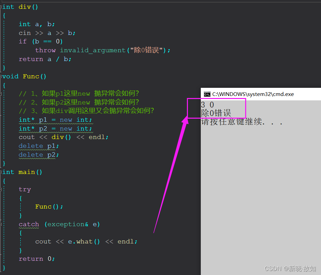Screen dimensions: 321x275
Task: Click the line "cout << div() << endl;"
Action: (63, 137)
